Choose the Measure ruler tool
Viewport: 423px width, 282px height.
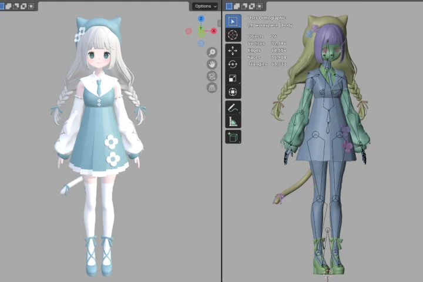click(233, 122)
